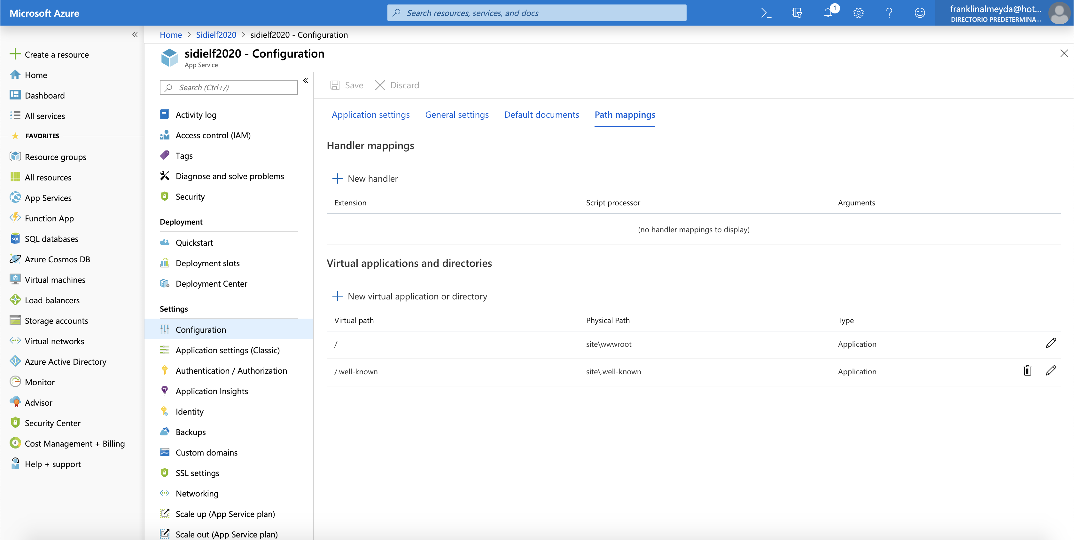Open Security Center from favorites
This screenshot has height=540, width=1074.
pos(52,423)
